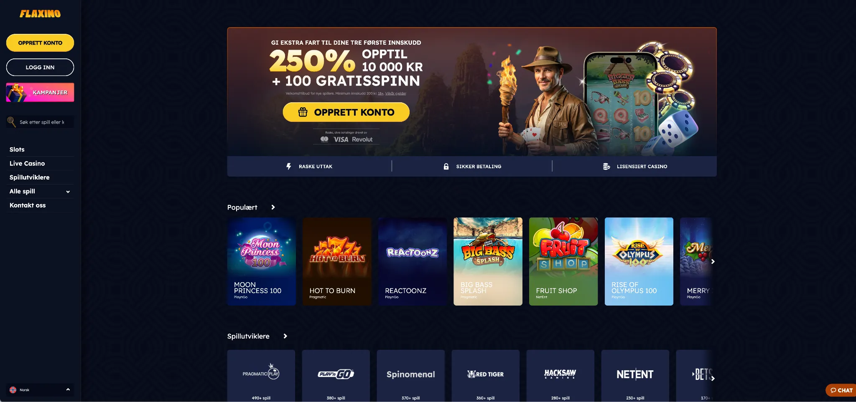
Task: Open the Pragmatic Play provider tile
Action: 261,376
